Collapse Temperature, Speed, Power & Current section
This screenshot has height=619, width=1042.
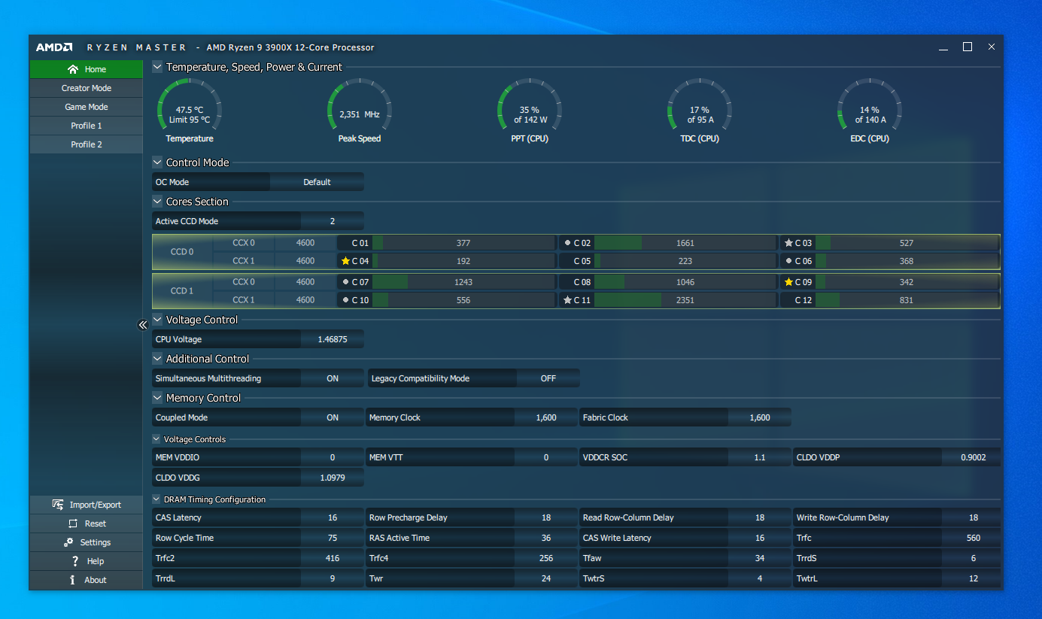(x=157, y=67)
